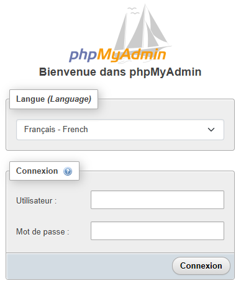This screenshot has width=241, height=286.
Task: Focus the Utilisateur username field
Action: (157, 200)
